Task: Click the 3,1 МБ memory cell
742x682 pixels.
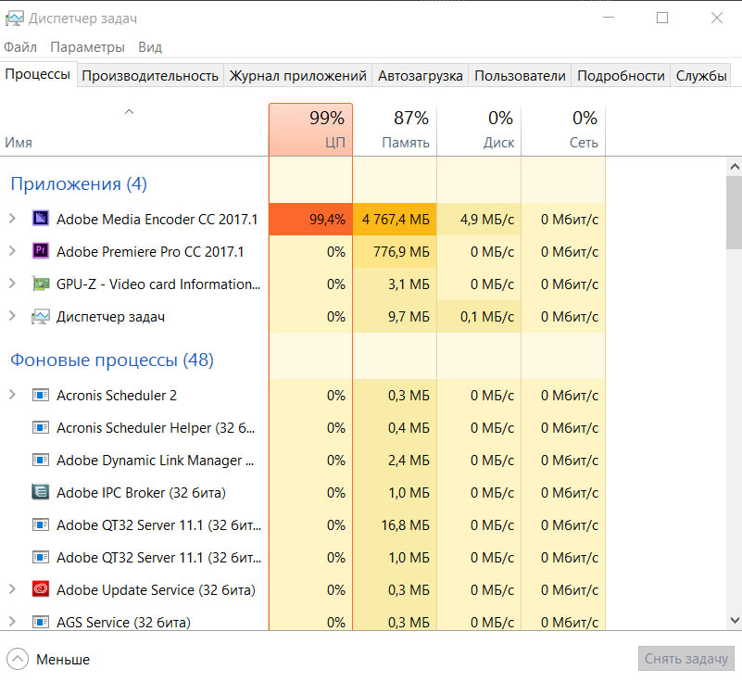Action: coord(395,284)
